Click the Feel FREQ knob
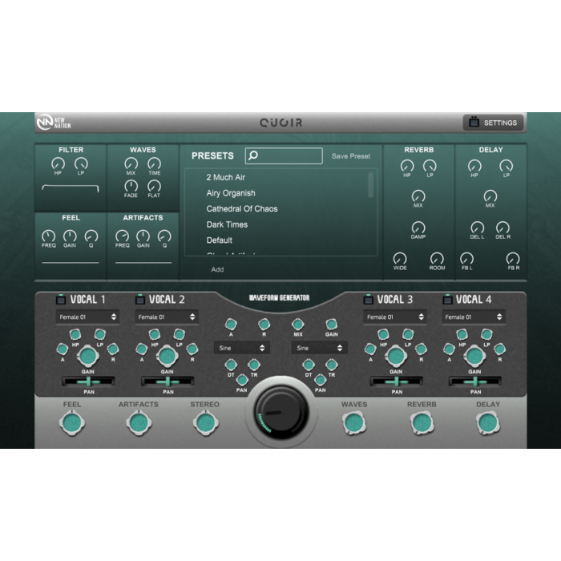Screen dimensions: 561x561 coord(49,236)
